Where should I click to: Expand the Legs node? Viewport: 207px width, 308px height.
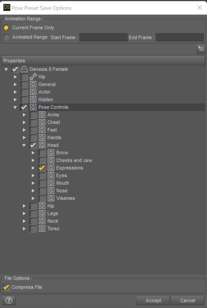[x=24, y=214]
